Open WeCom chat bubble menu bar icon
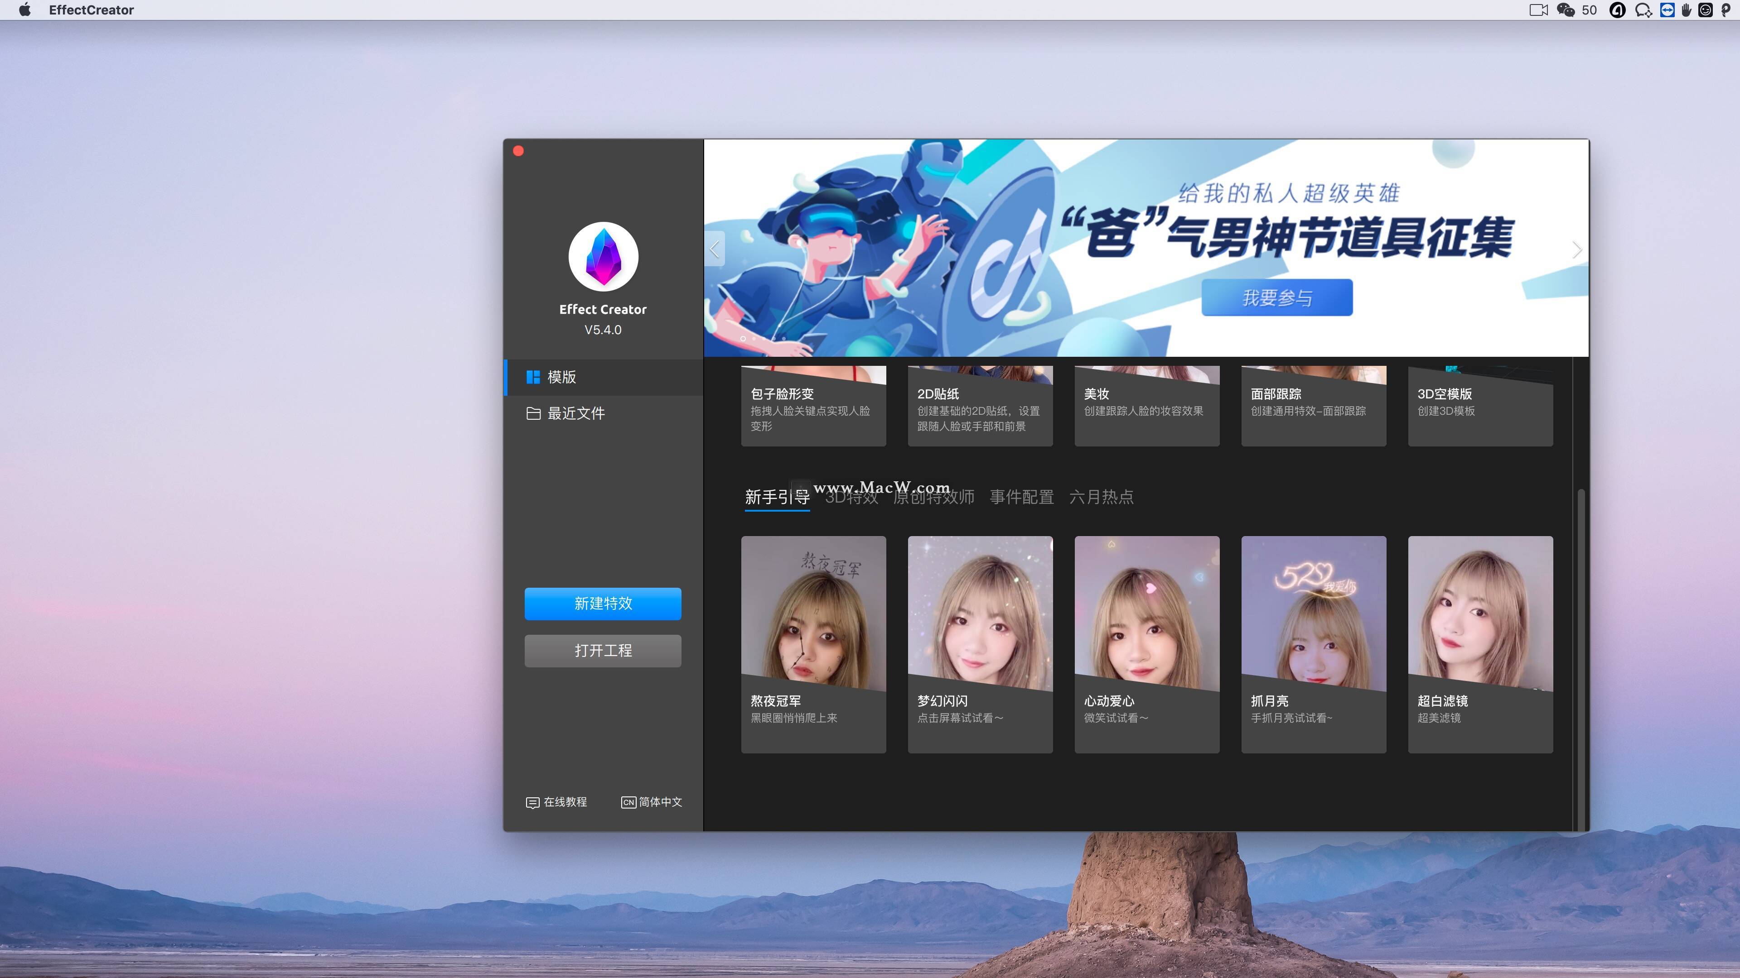 click(1643, 10)
